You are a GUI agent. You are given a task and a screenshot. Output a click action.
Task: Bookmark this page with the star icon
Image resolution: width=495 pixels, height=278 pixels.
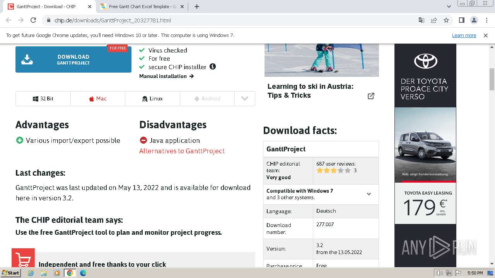coord(446,20)
